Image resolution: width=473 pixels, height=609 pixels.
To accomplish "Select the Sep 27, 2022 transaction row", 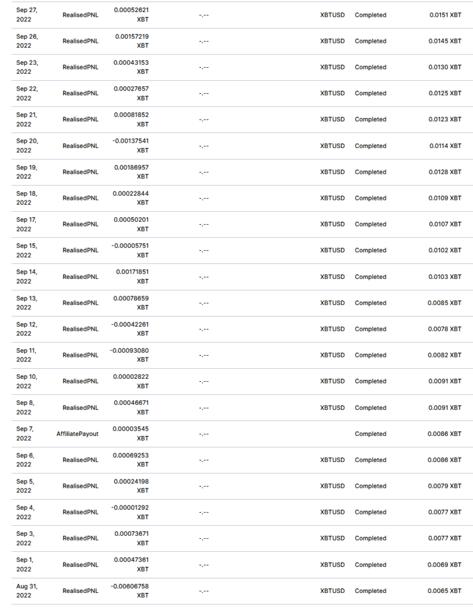I will [x=242, y=15].
